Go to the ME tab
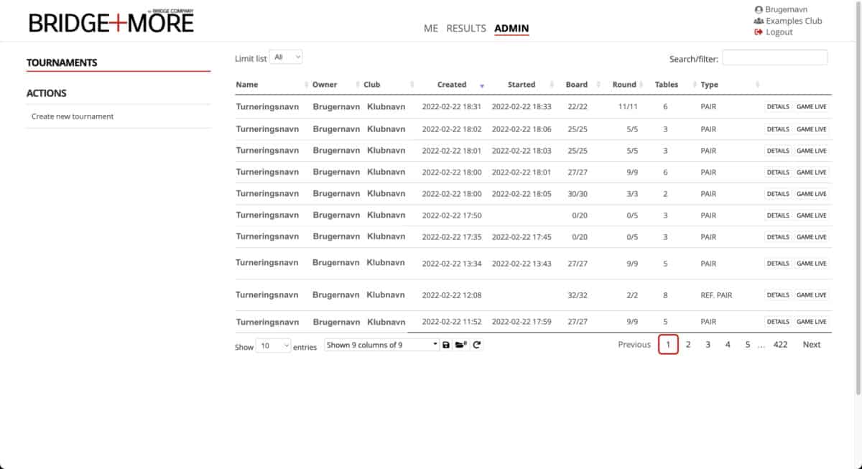This screenshot has width=862, height=469. click(x=431, y=29)
